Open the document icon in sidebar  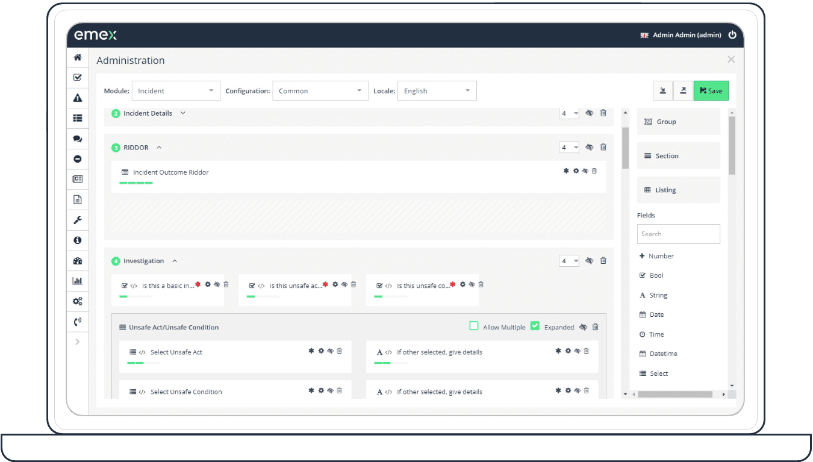point(77,199)
